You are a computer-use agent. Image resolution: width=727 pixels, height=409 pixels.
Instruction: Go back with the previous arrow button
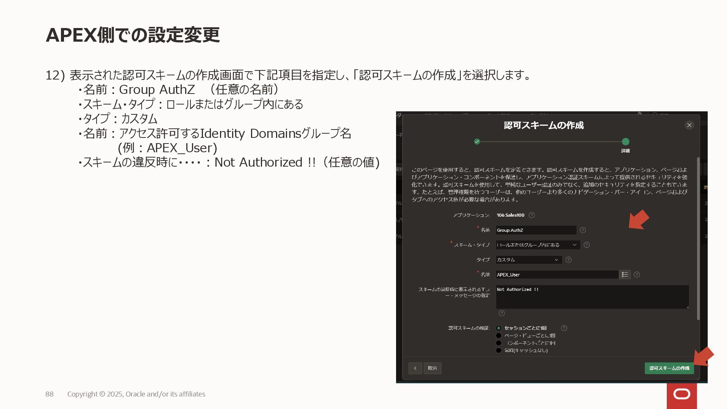pos(415,368)
